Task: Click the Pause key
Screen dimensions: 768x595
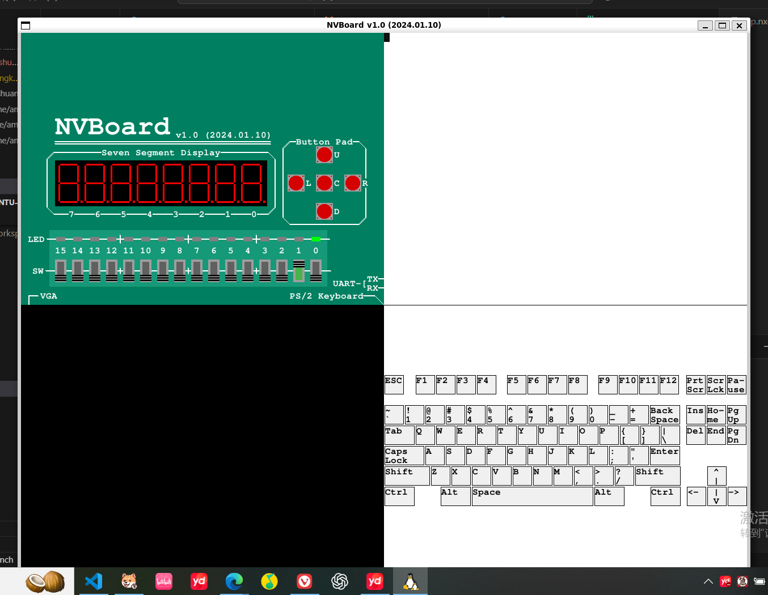Action: (737, 385)
